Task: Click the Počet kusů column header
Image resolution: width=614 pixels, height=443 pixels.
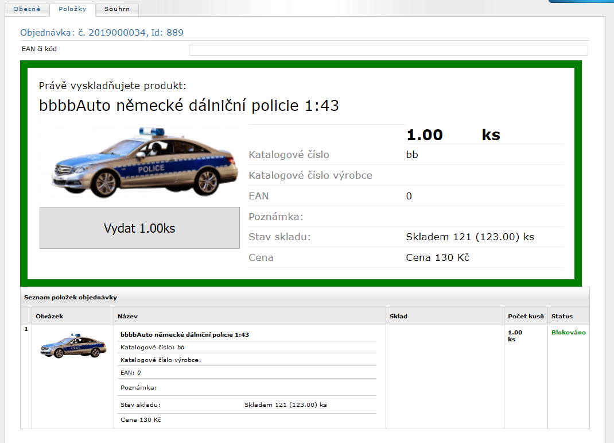Action: 526,317
